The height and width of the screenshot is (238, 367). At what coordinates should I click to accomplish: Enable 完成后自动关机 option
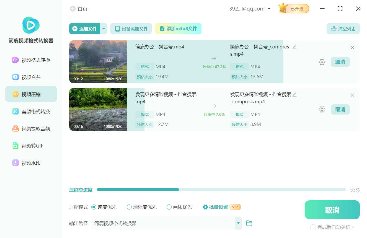(313, 227)
